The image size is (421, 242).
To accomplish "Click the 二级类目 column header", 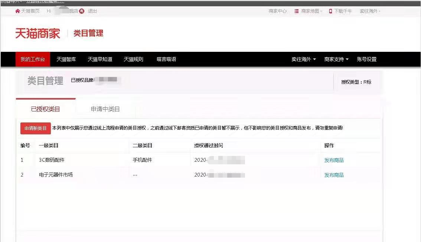I will 143,145.
